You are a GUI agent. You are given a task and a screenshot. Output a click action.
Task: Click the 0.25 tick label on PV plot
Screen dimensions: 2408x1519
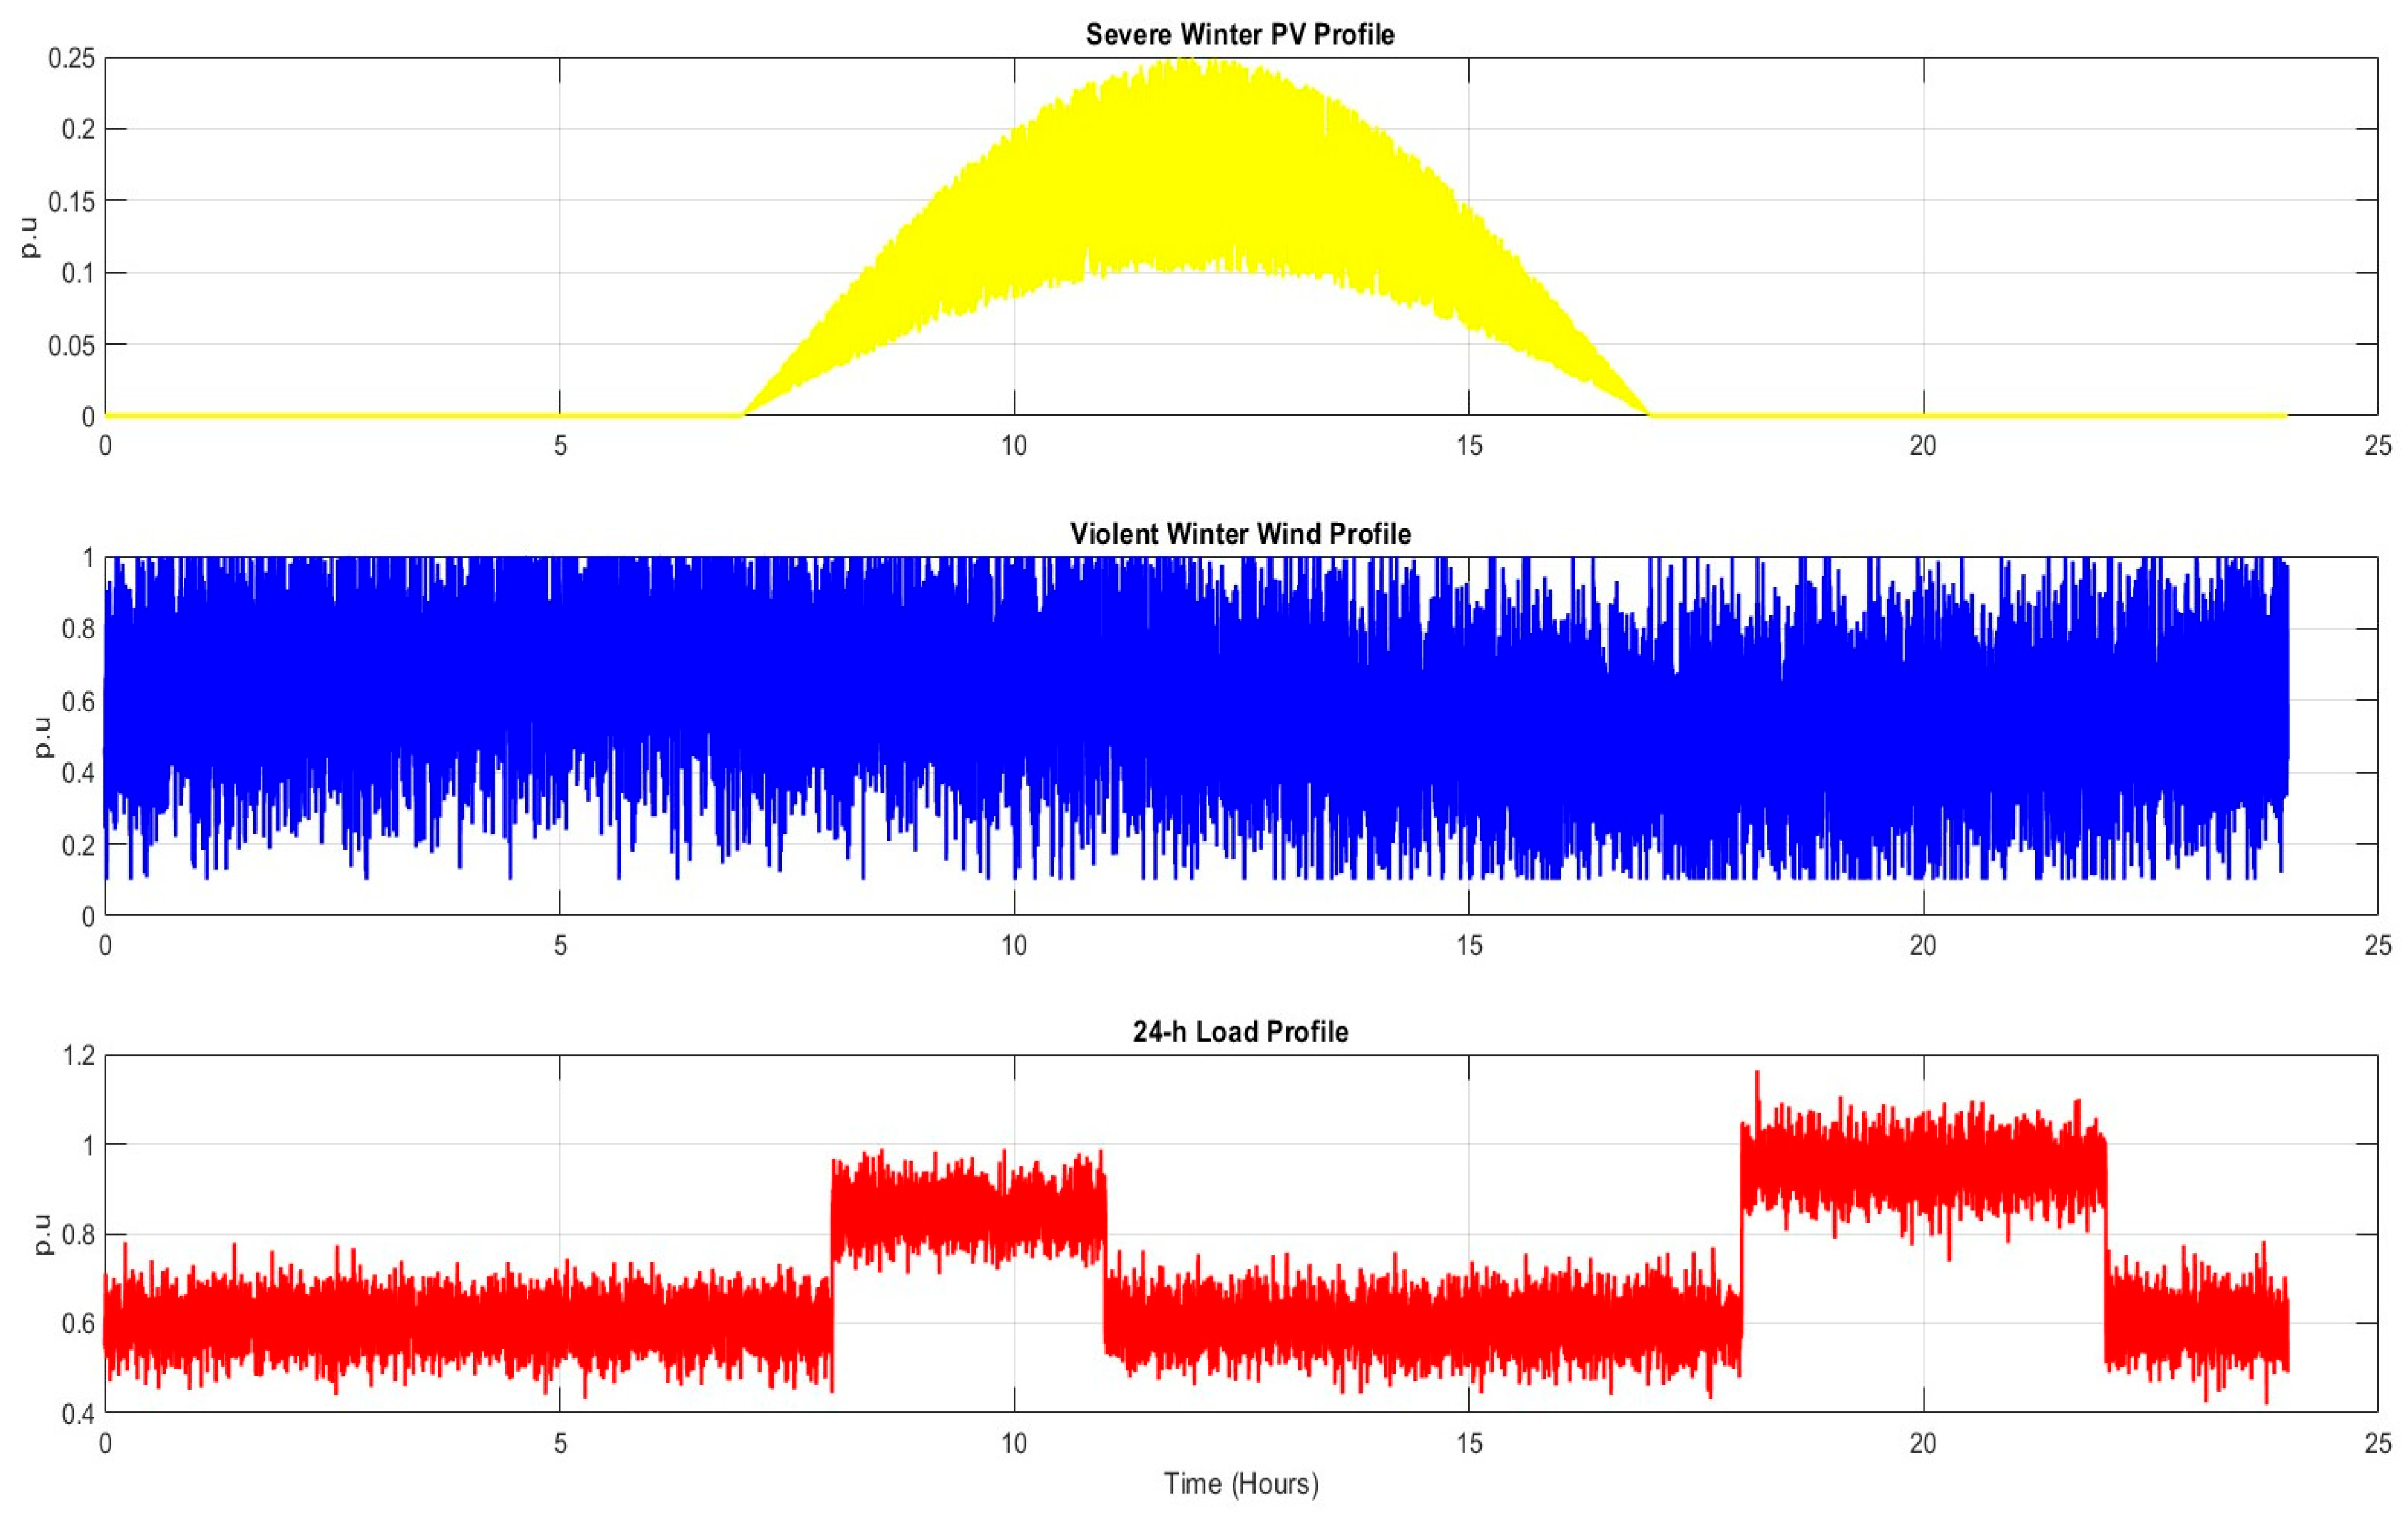click(x=72, y=59)
